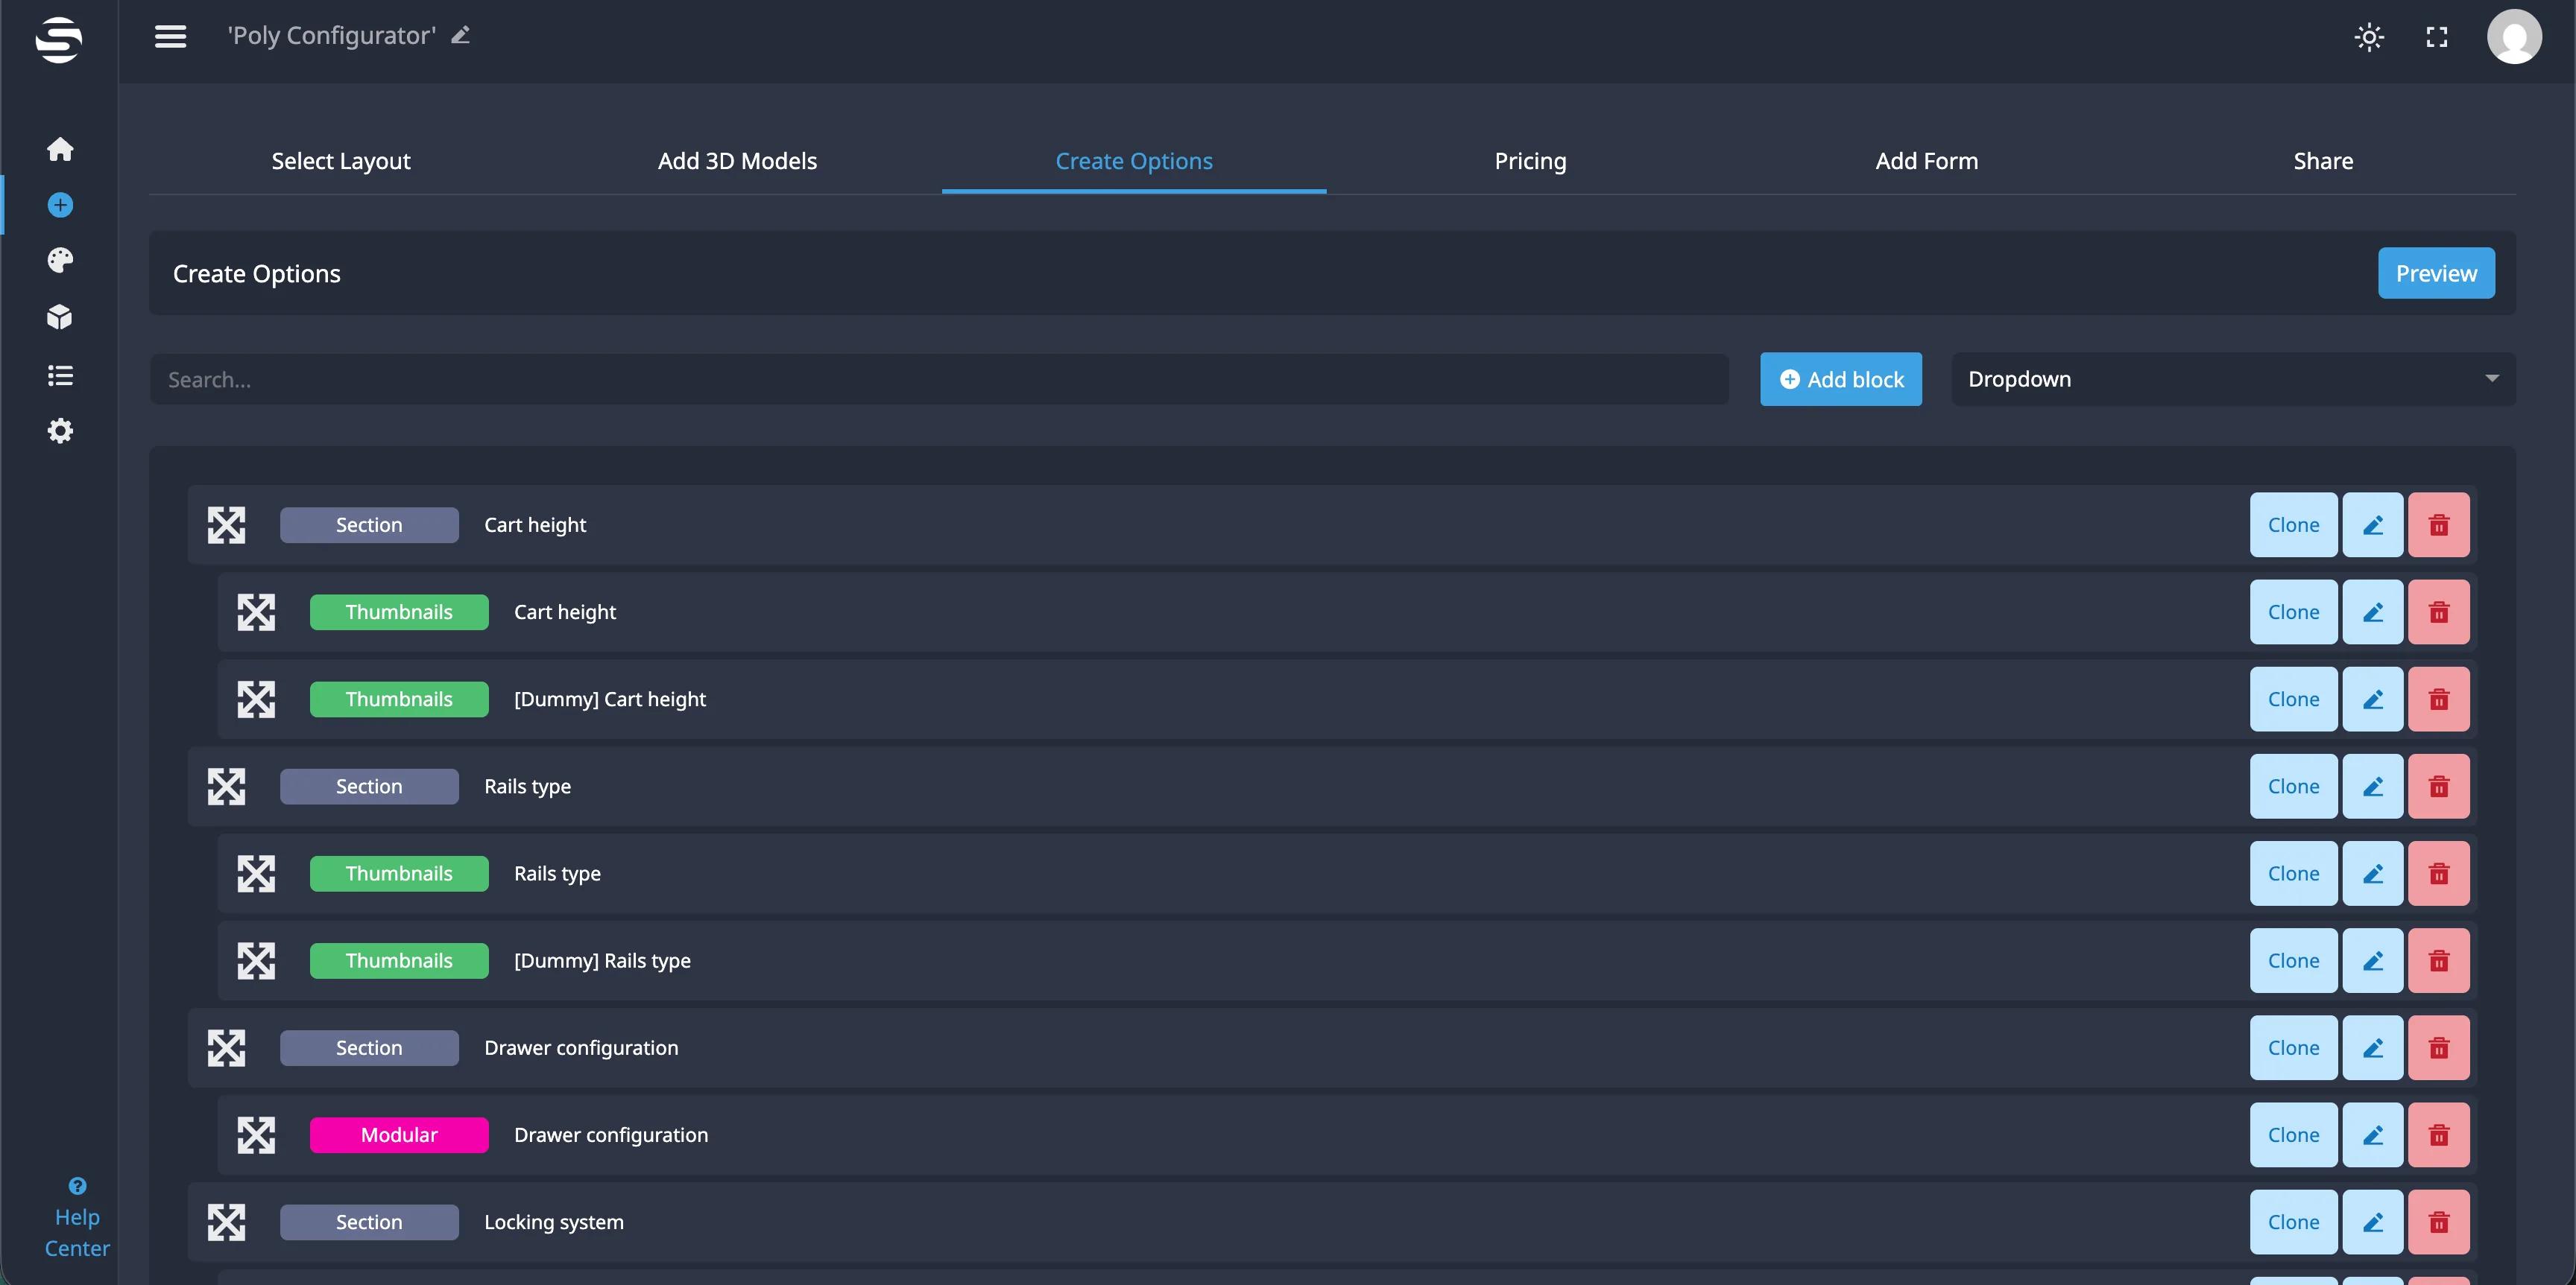Edit the 'Poly Configurator' name pencil icon

coord(460,35)
